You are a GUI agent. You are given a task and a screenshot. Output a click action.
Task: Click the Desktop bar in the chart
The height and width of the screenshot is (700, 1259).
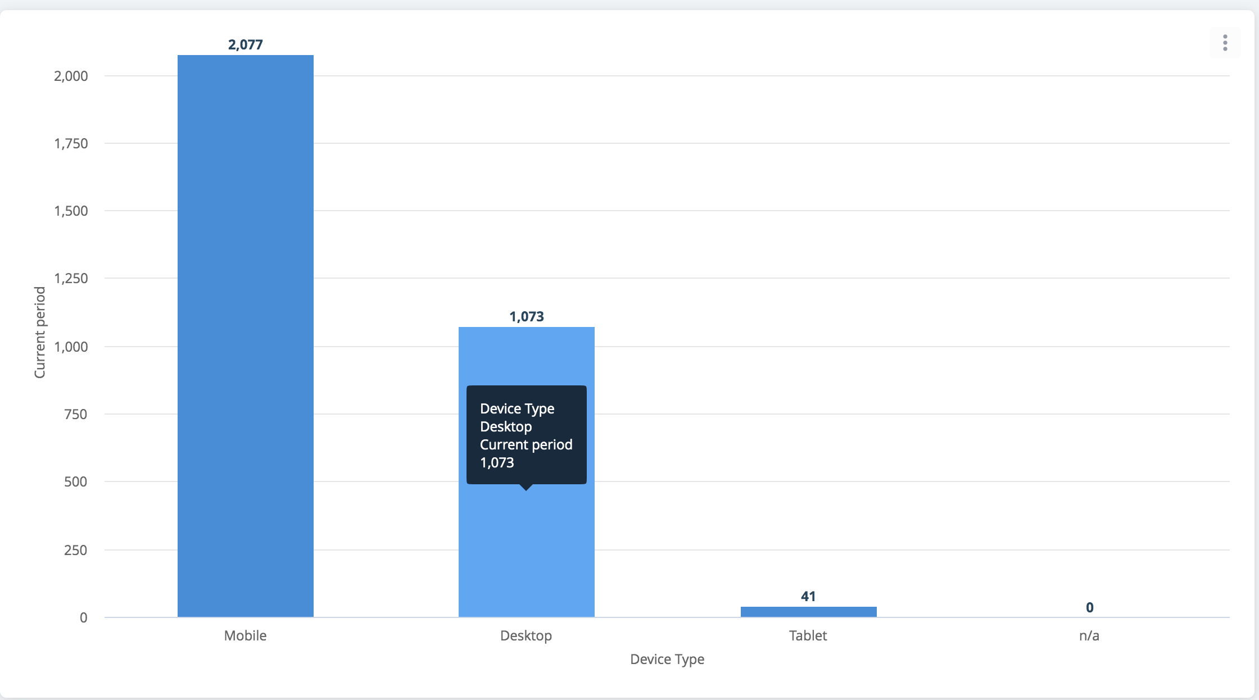[527, 472]
